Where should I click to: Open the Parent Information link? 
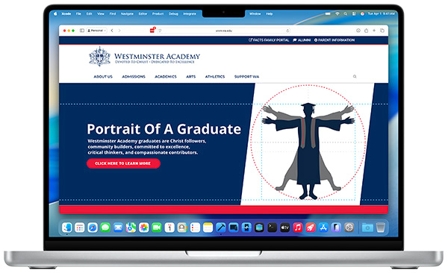tap(335, 40)
